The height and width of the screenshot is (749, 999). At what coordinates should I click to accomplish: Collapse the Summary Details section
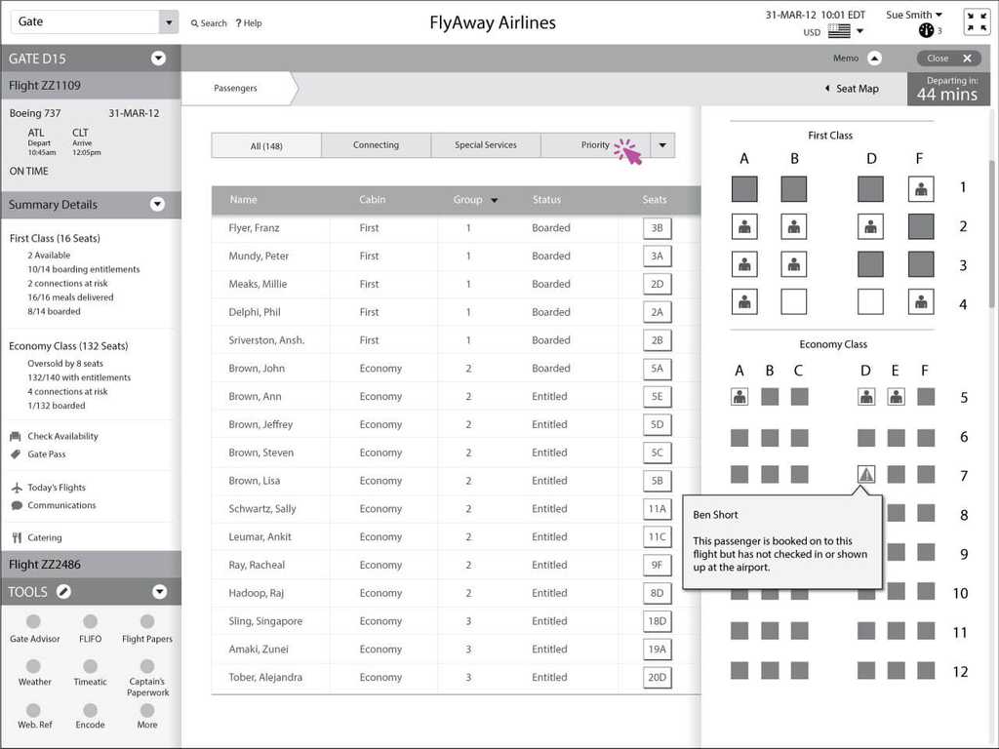coord(159,205)
